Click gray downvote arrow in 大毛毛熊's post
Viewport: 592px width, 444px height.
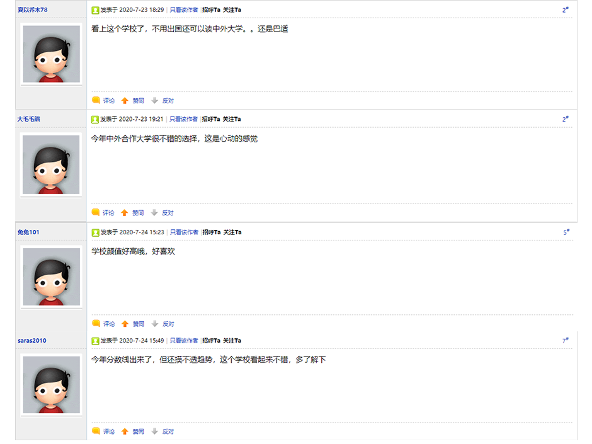pyautogui.click(x=154, y=213)
